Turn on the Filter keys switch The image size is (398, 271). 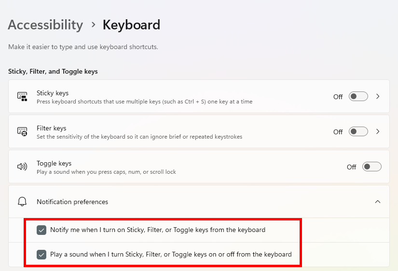pyautogui.click(x=358, y=131)
